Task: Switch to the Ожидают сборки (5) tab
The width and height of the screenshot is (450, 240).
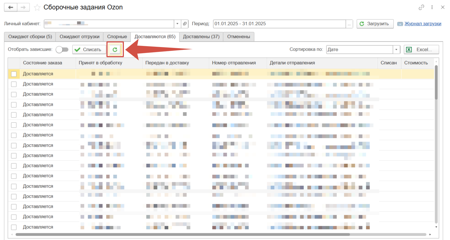Action: [30, 37]
